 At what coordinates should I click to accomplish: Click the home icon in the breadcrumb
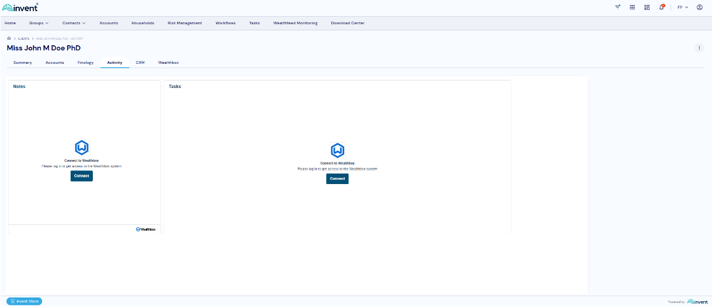(x=9, y=38)
